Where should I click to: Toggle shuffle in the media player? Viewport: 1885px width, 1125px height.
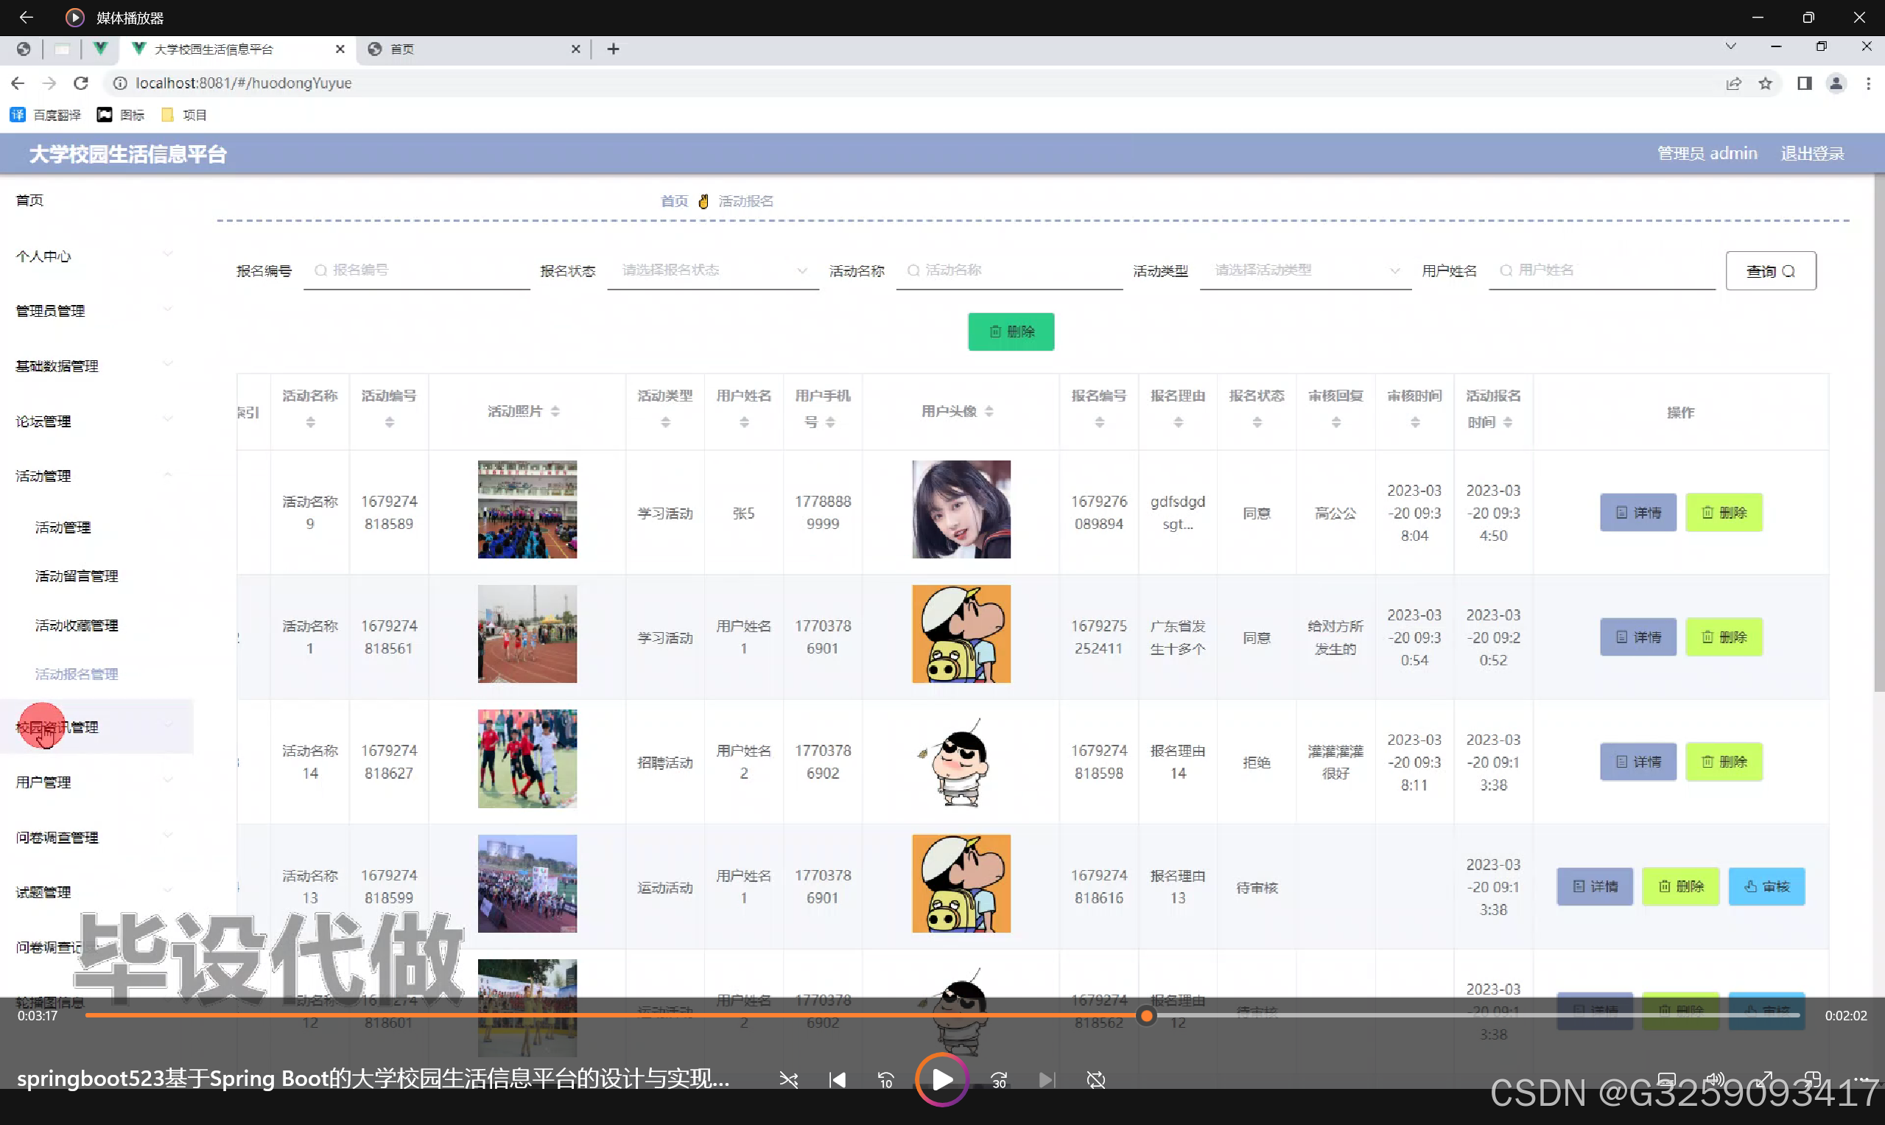click(788, 1080)
